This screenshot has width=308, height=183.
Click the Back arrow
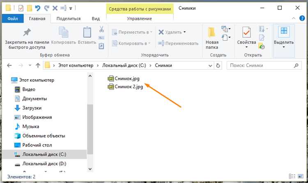coord(9,65)
